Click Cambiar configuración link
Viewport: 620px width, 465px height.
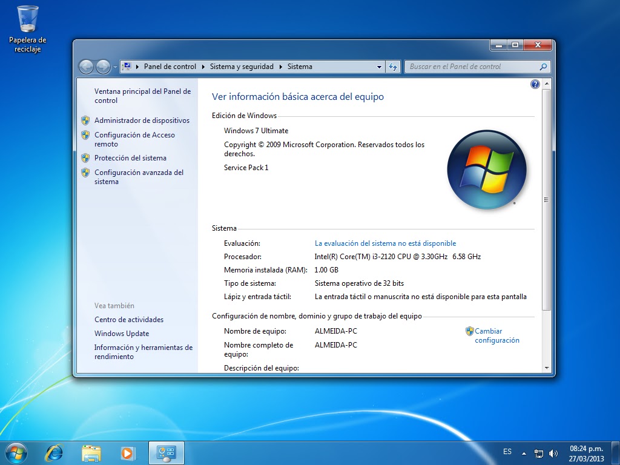tap(497, 335)
